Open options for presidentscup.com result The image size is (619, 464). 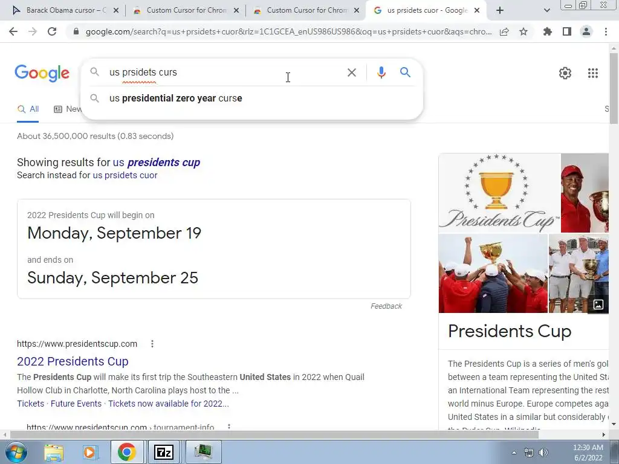click(x=152, y=344)
